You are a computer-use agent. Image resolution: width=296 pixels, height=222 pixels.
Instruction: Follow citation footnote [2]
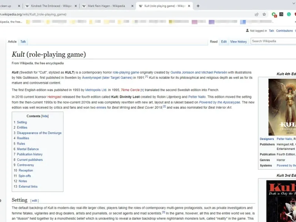coord(164,107)
